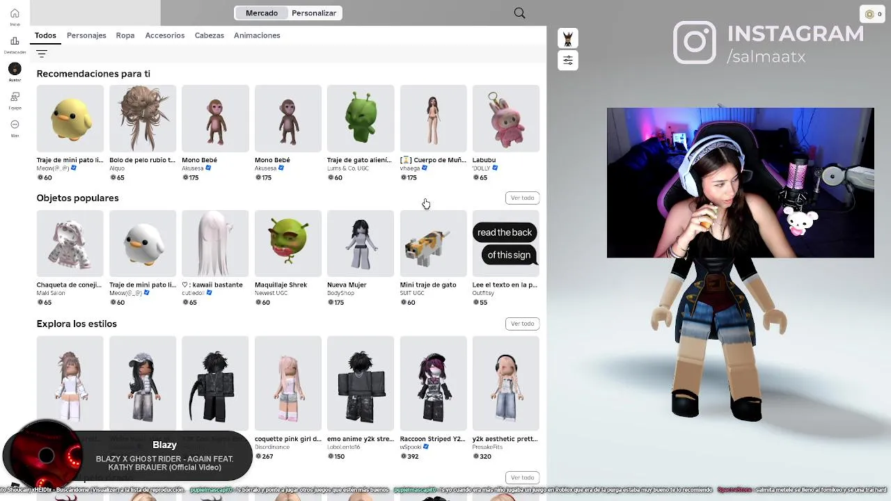Screen dimensions: 891x501
Task: Open the Nueva Mujer body thumbnail
Action: pos(361,244)
